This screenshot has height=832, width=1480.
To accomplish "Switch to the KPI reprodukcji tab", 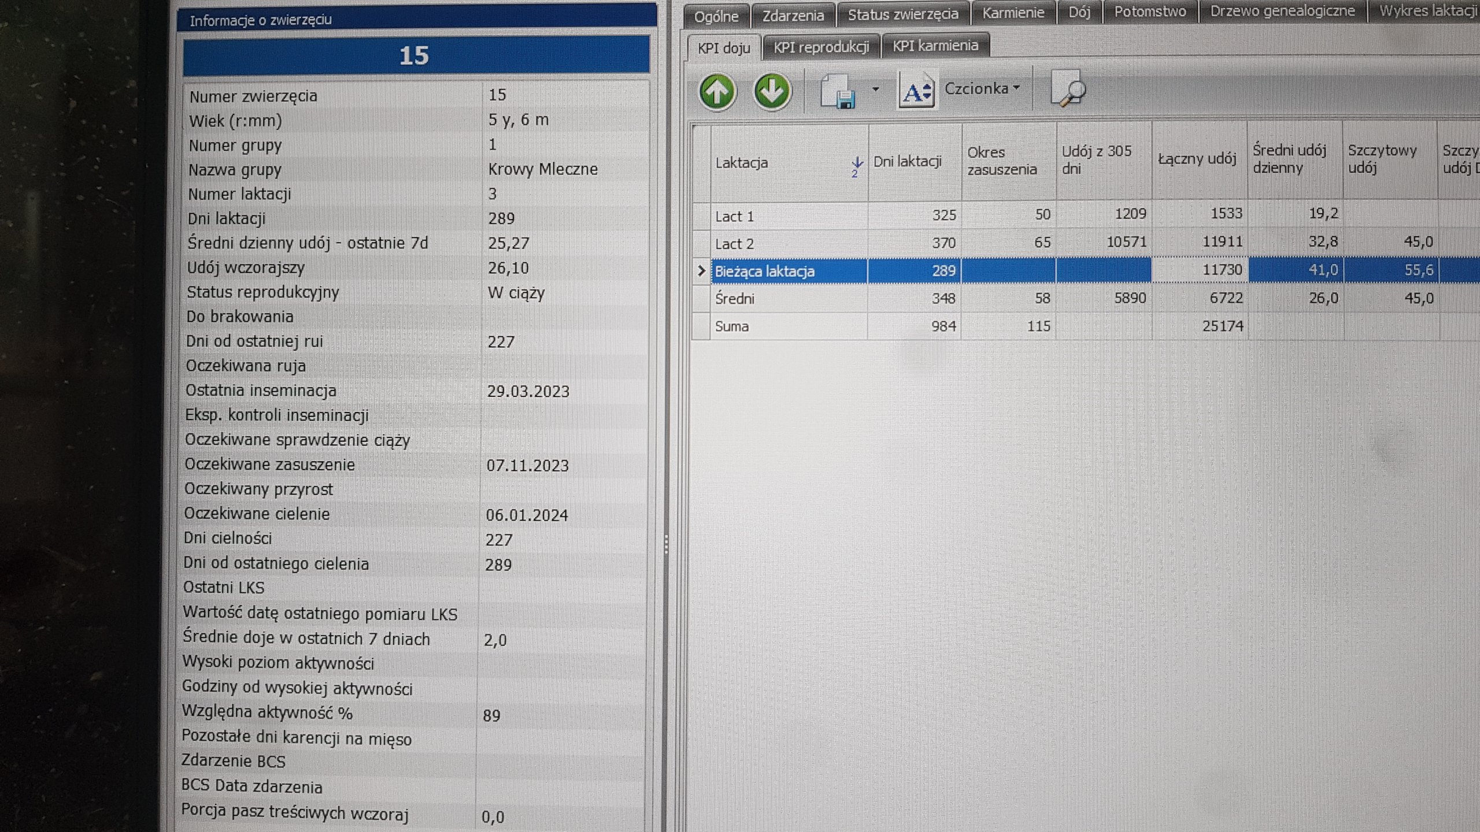I will (x=821, y=47).
